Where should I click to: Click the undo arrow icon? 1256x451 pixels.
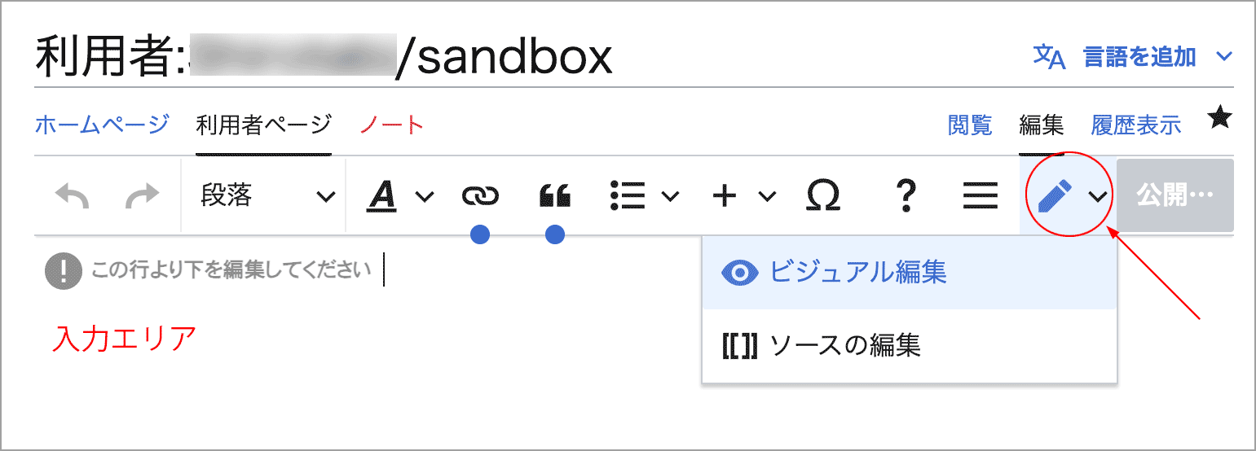[x=72, y=196]
